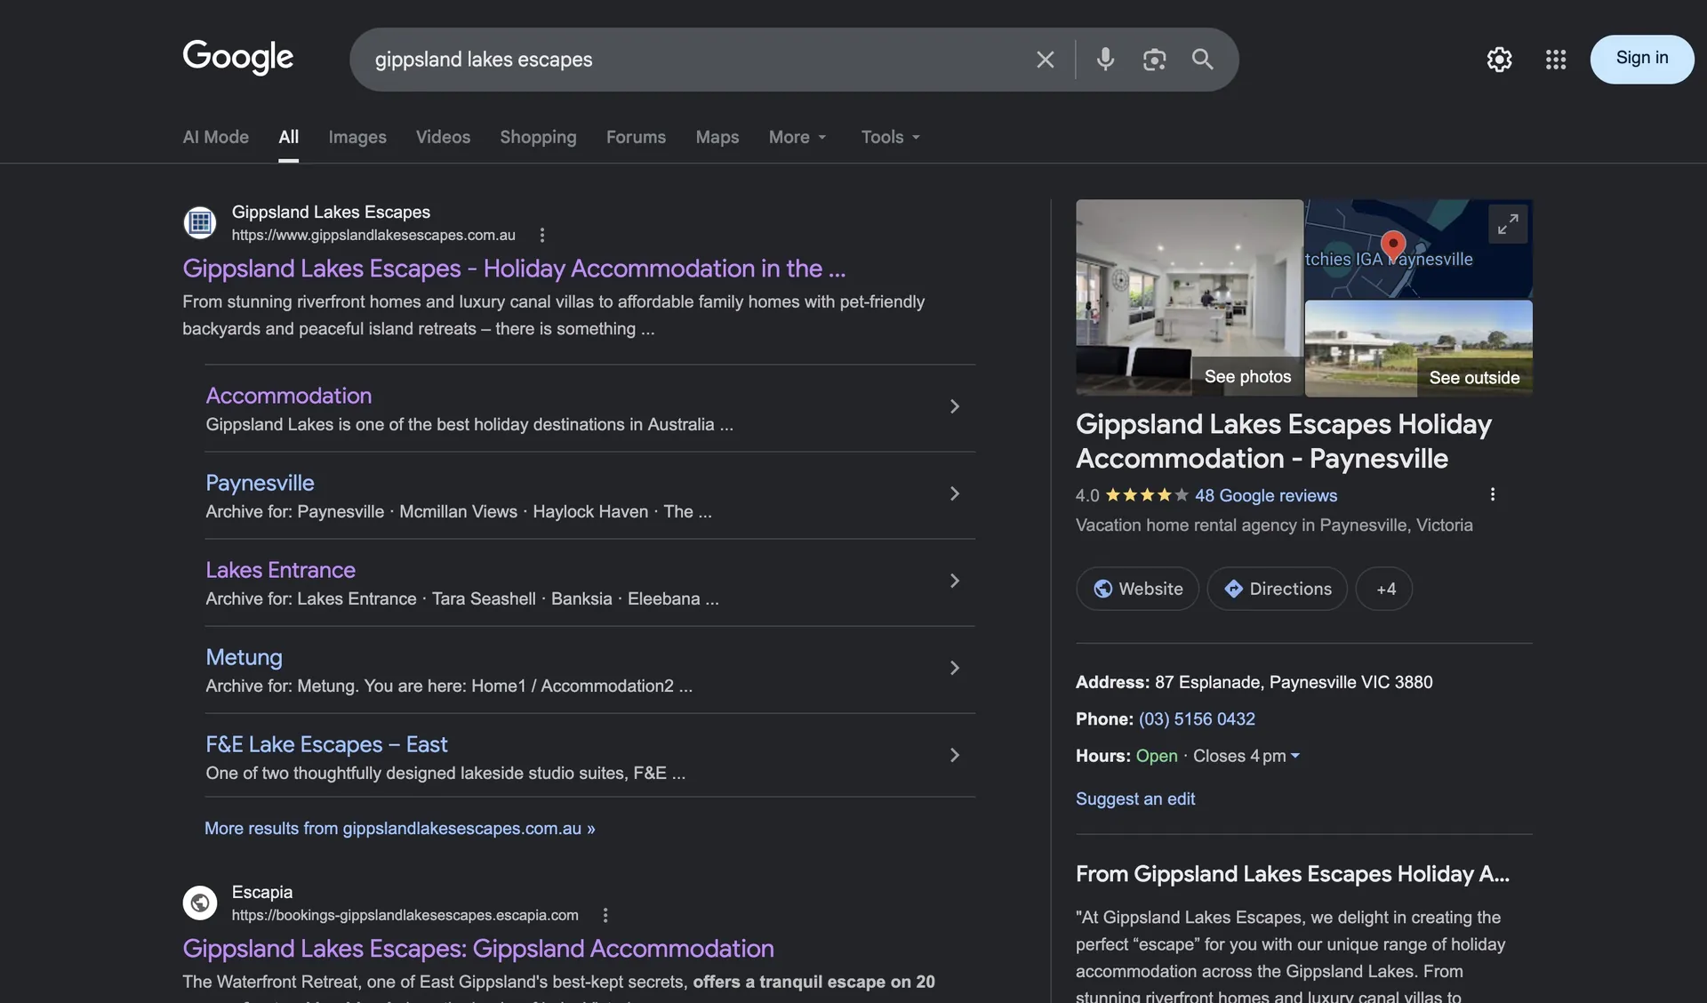
Task: Click the Gippsland Lakes Escapes site favicon
Action: [199, 222]
